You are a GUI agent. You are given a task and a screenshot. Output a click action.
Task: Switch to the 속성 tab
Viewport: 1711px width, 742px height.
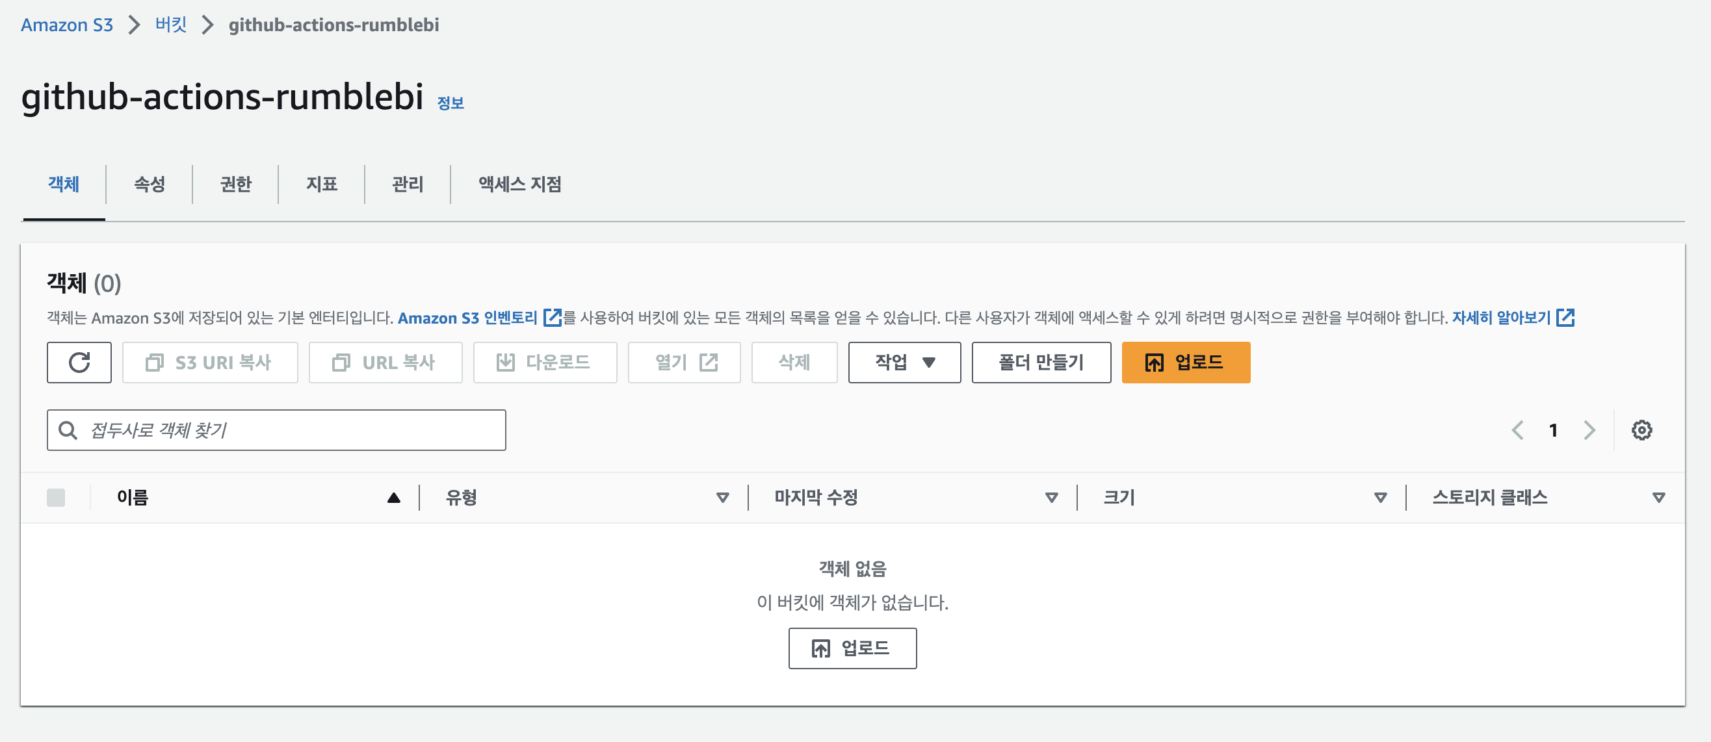click(150, 184)
